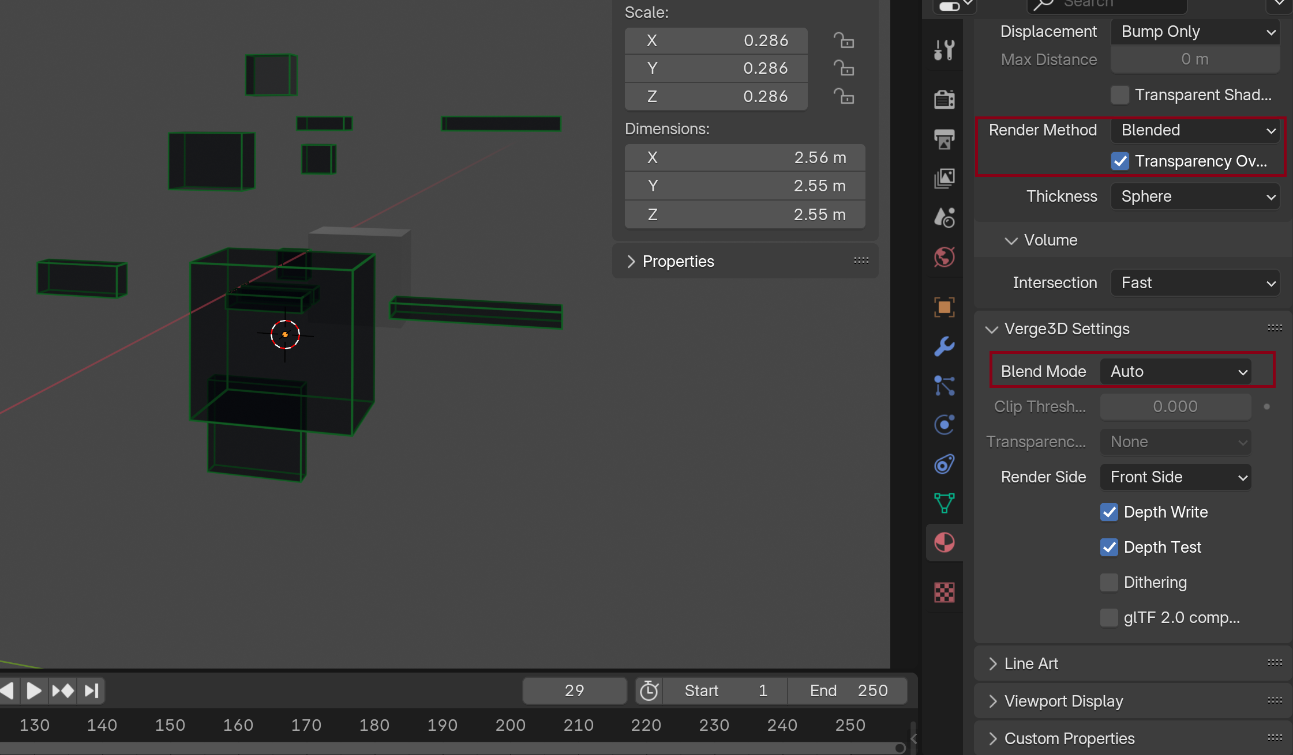Click the Dimensions X value field

click(x=745, y=157)
